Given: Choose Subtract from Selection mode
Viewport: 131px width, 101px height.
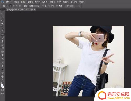Looking at the screenshot, I should 17,6.
